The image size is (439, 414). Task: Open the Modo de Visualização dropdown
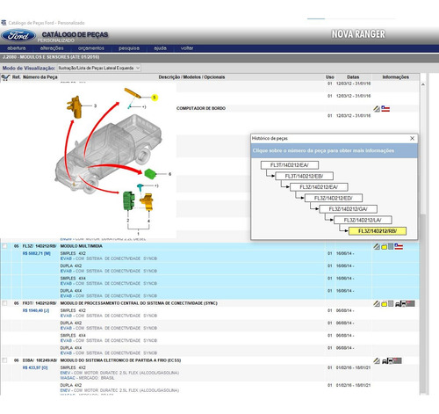click(x=99, y=68)
